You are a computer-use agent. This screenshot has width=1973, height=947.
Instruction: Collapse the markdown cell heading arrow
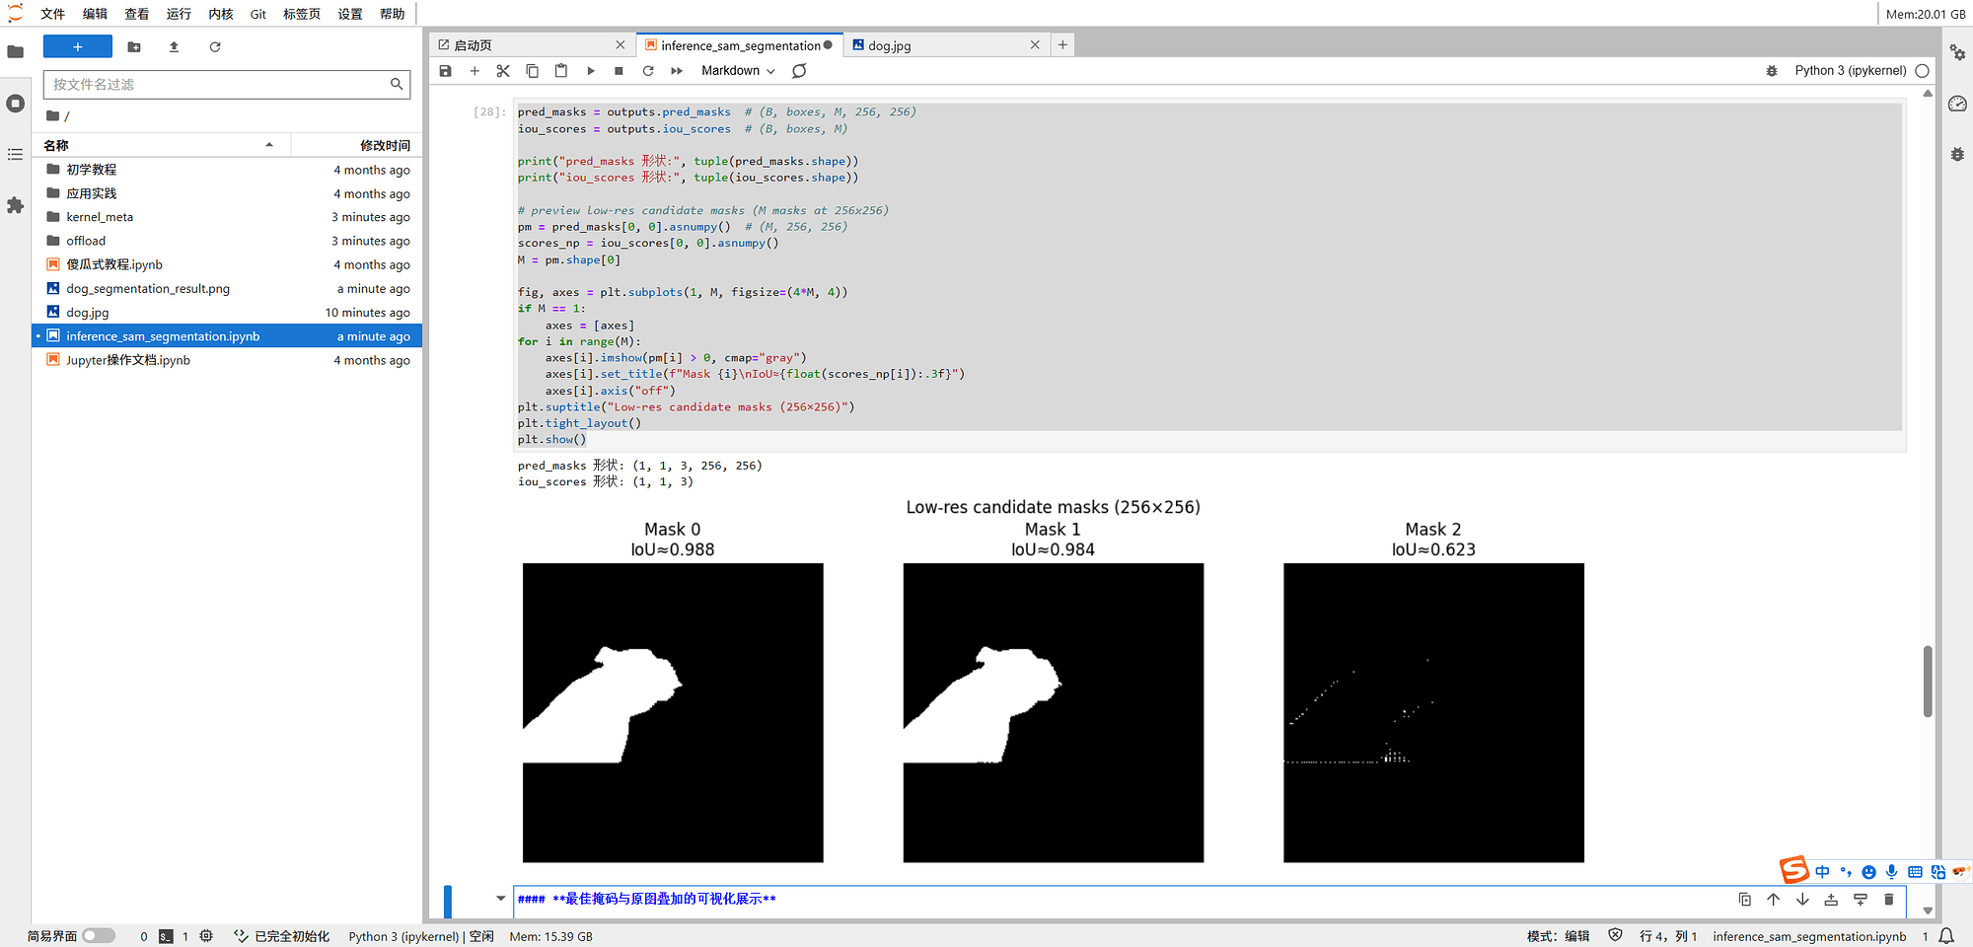coord(500,899)
